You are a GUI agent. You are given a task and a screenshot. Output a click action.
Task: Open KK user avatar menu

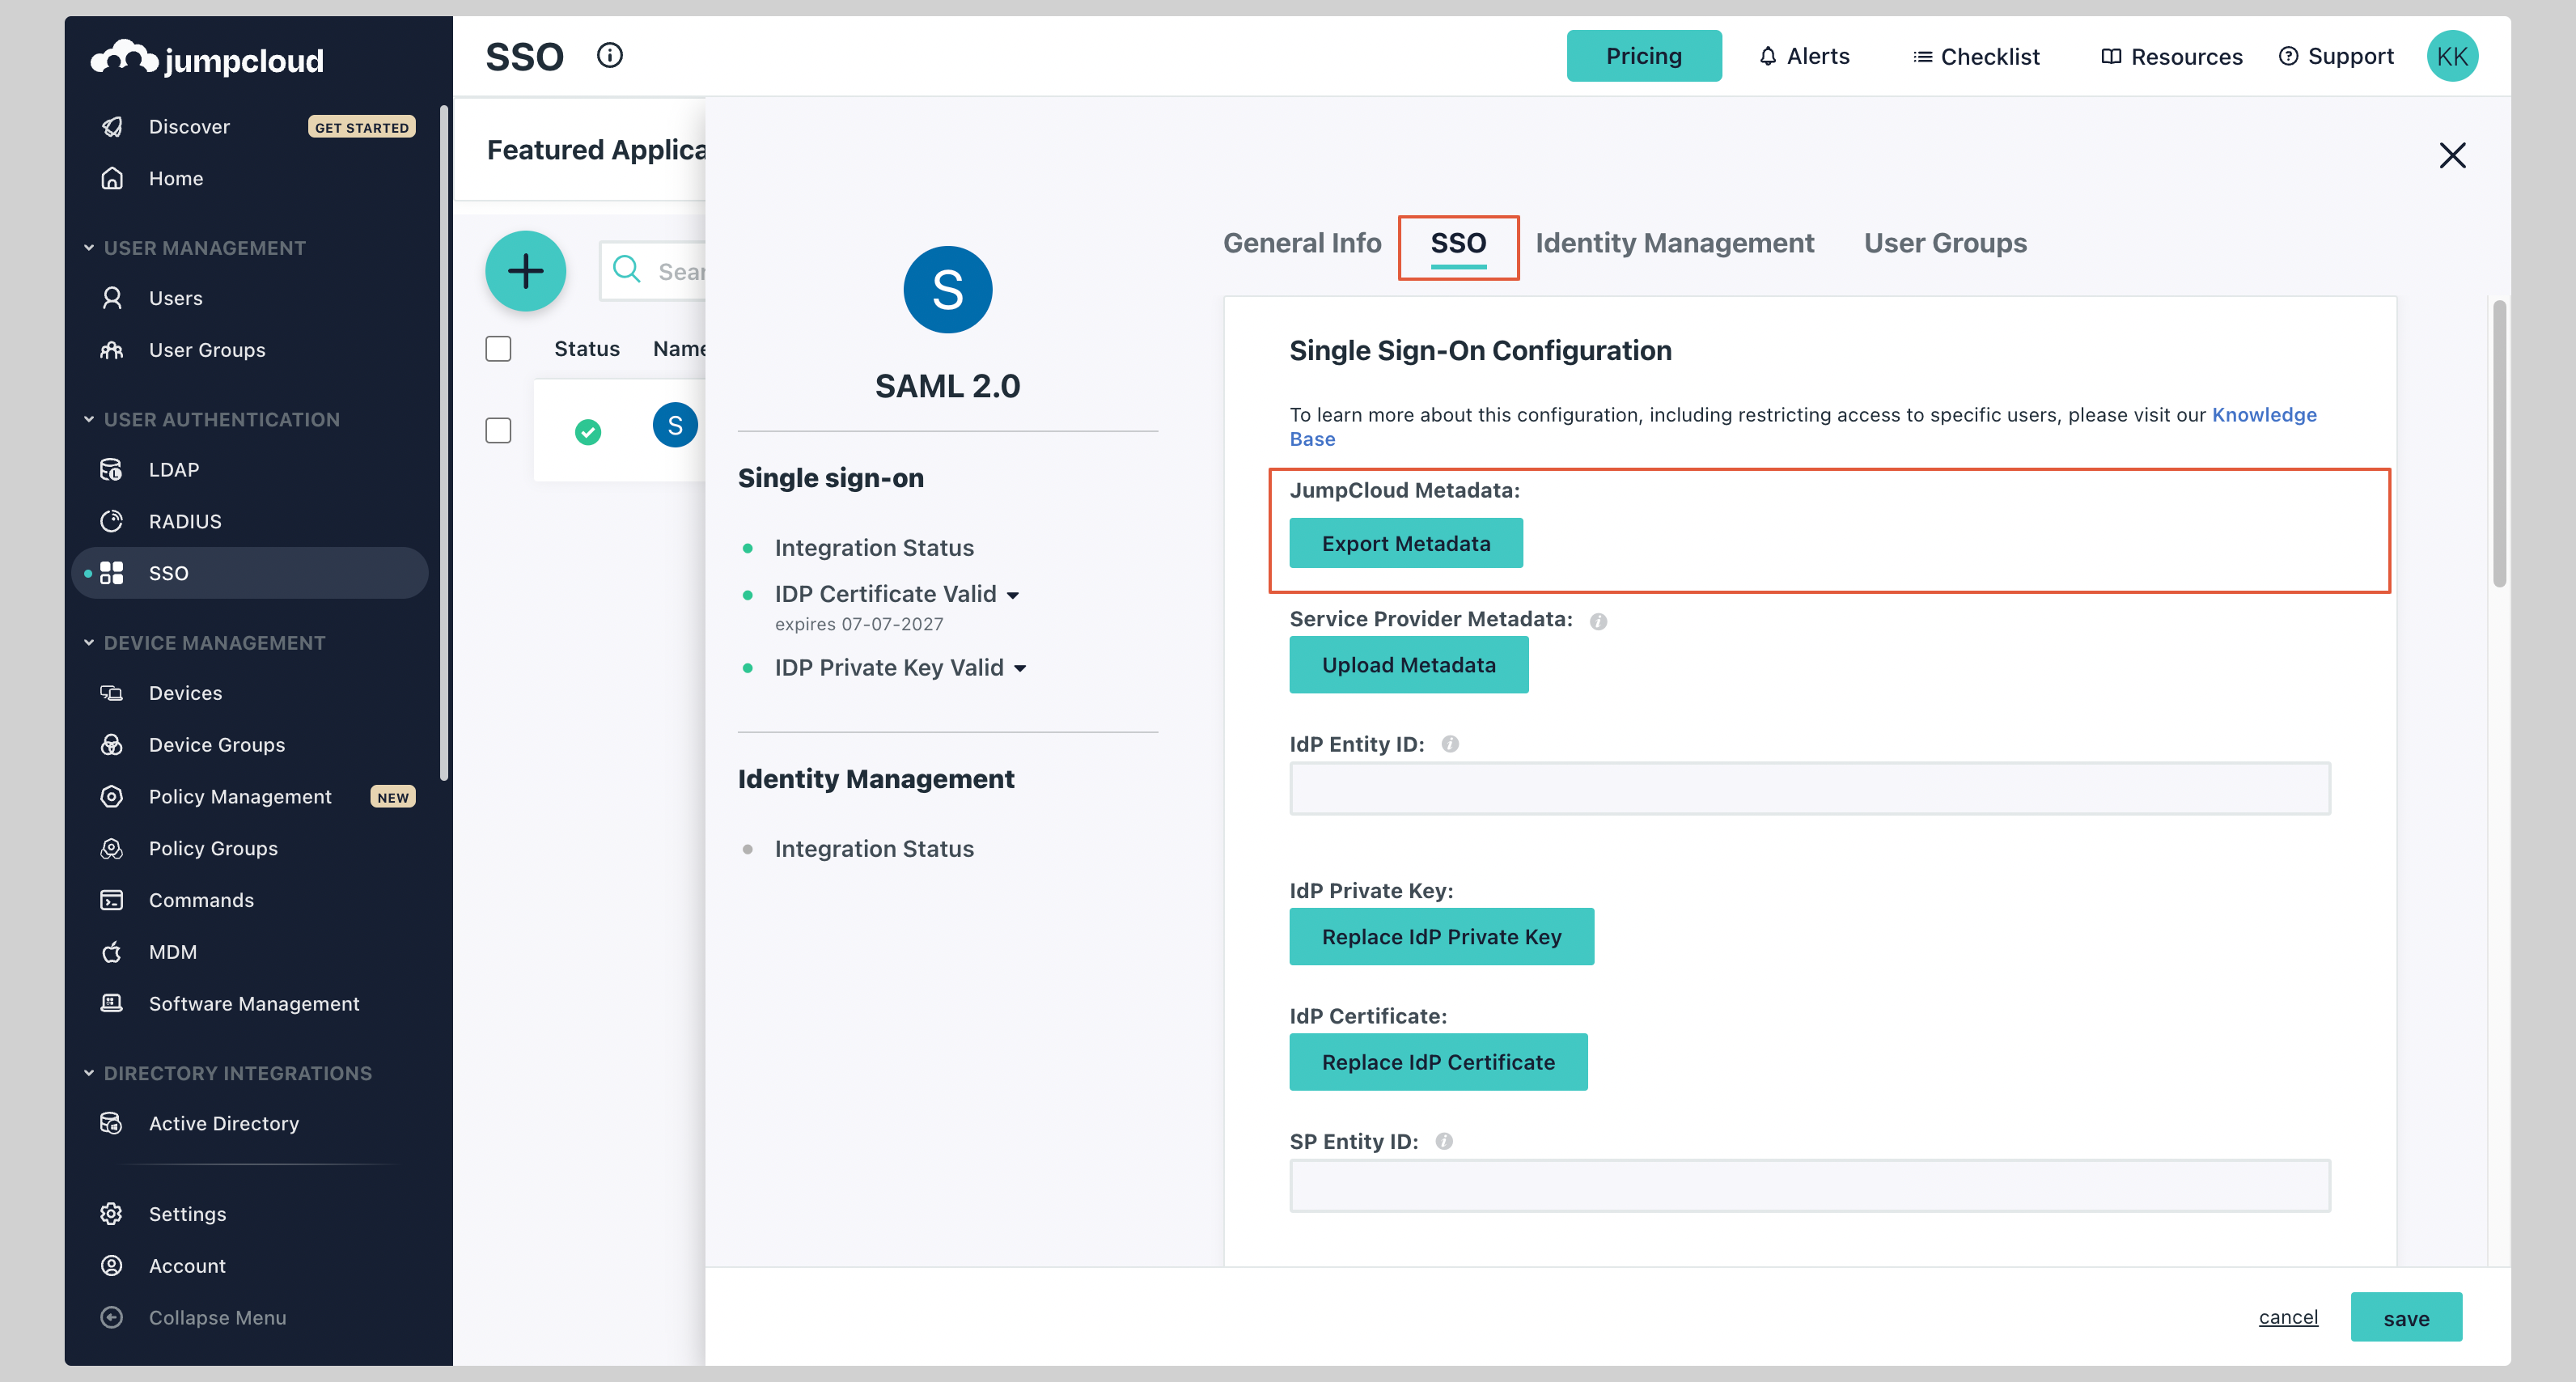[x=2452, y=56]
